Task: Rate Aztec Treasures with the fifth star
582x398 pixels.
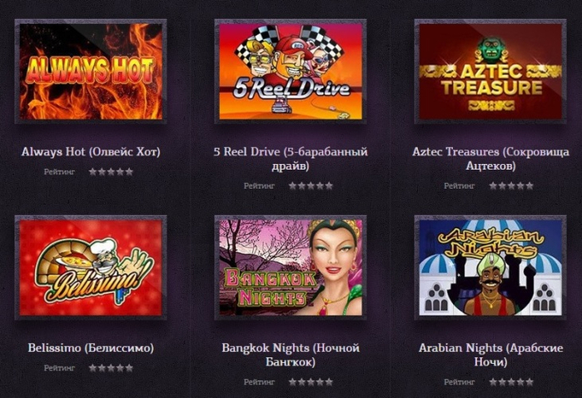Action: tap(529, 186)
